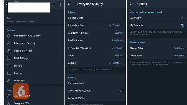Tap the Chat Settings bubble icon
This screenshot has height=105, width=187.
[8, 58]
